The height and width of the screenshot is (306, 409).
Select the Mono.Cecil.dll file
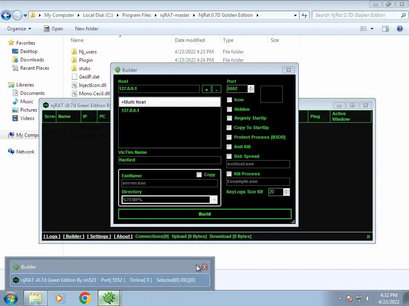[x=91, y=93]
